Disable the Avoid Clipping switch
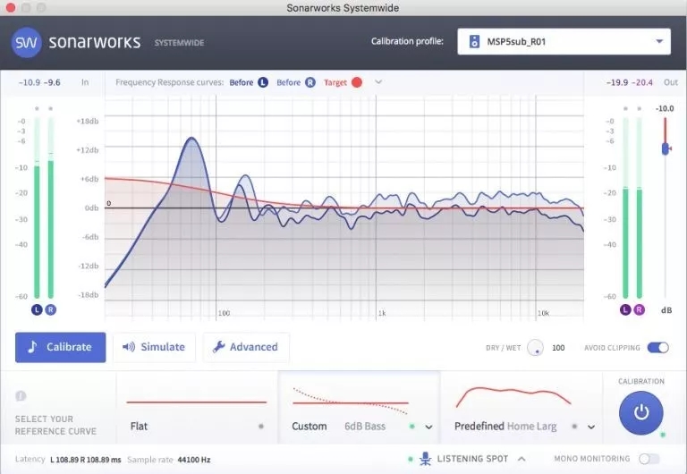Screen dimensions: 687x474 (657, 347)
